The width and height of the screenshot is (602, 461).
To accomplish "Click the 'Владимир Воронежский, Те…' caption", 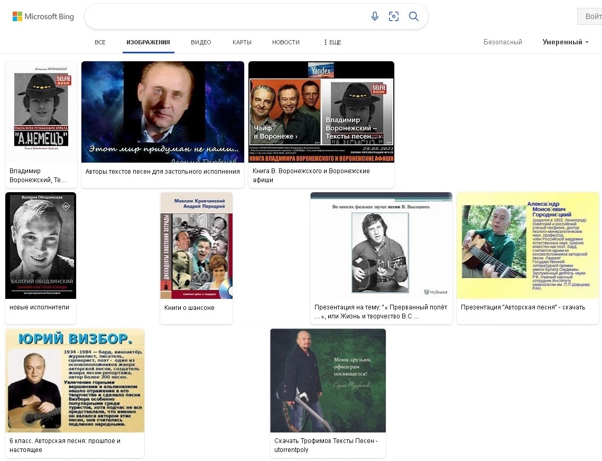I will click(38, 175).
